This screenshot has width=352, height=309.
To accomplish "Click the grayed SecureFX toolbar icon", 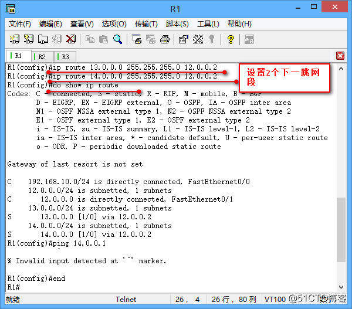I will click(x=249, y=39).
